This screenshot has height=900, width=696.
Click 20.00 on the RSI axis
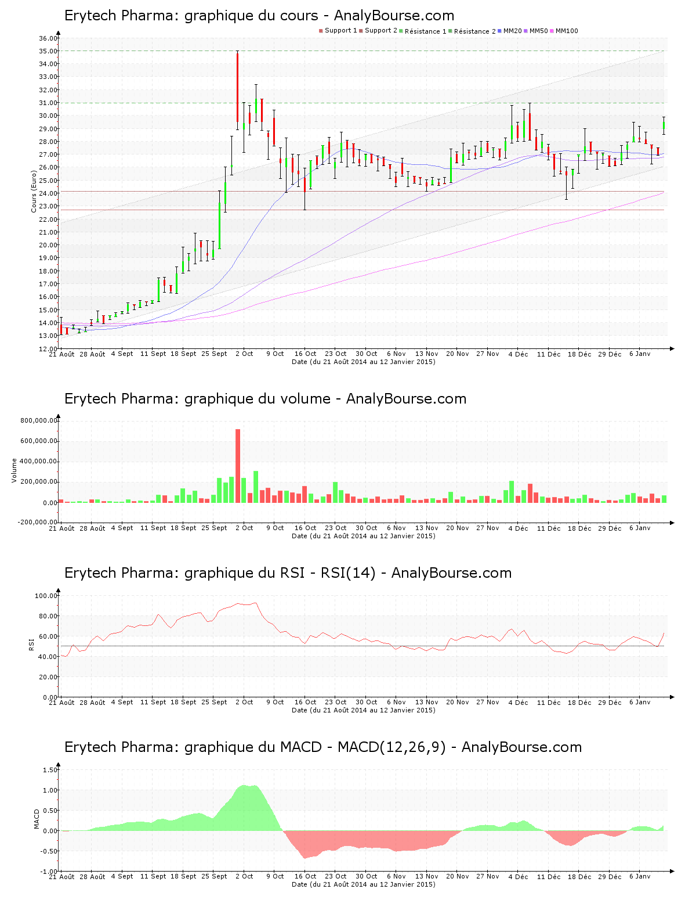point(48,677)
